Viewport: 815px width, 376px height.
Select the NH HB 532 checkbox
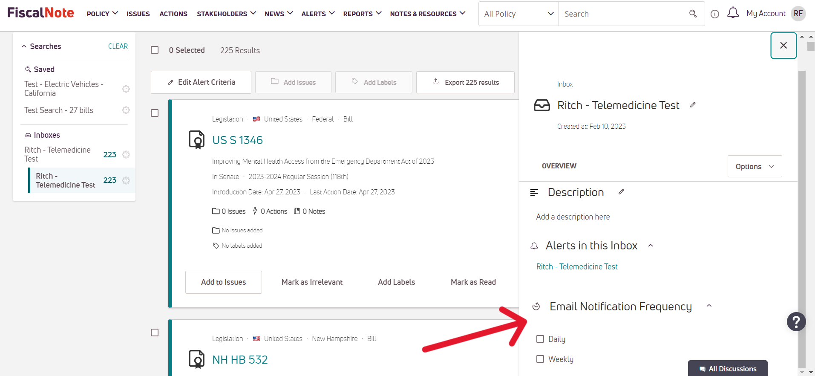coord(155,333)
